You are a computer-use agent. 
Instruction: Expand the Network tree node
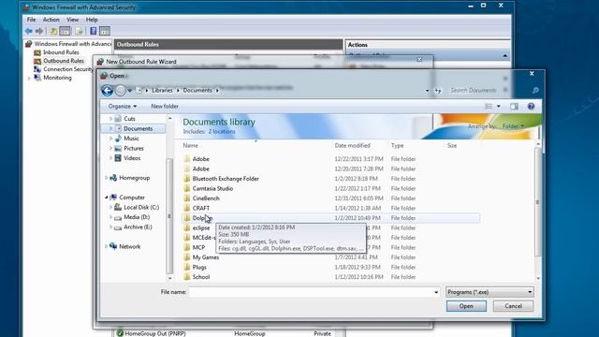point(106,246)
